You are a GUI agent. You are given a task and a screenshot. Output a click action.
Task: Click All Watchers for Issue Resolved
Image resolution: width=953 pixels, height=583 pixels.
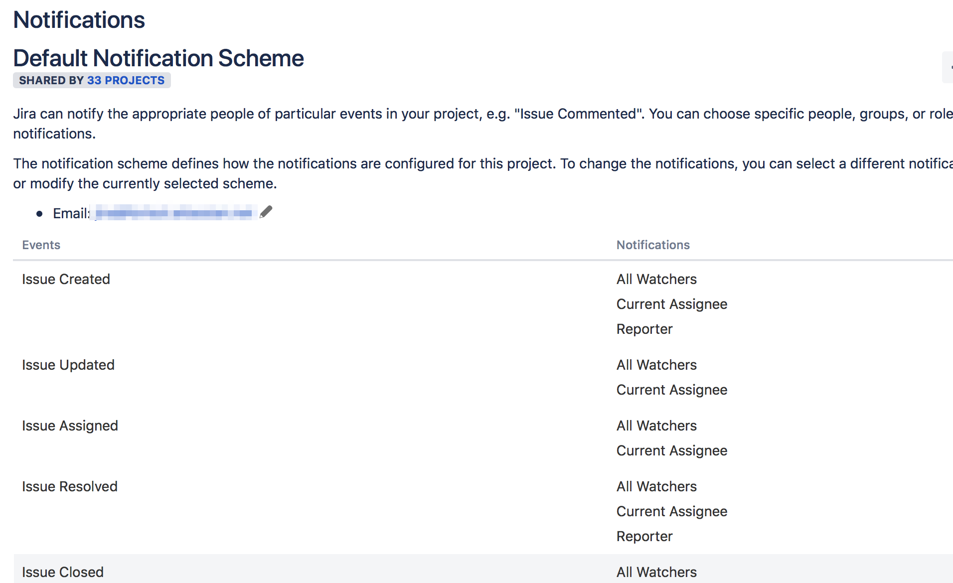pos(656,486)
